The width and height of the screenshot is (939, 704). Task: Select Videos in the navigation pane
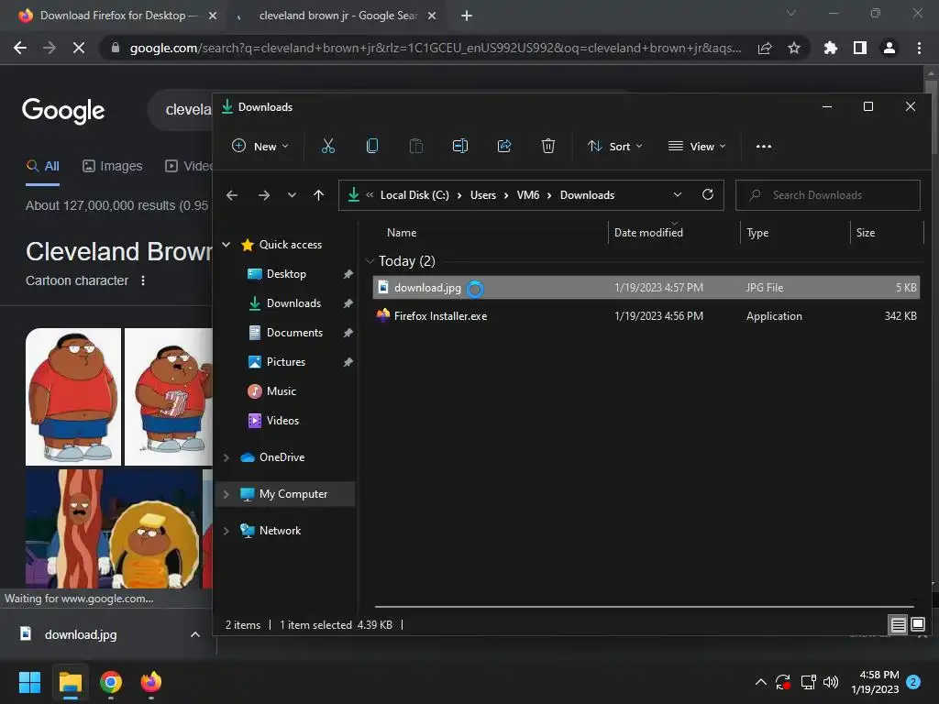[282, 420]
